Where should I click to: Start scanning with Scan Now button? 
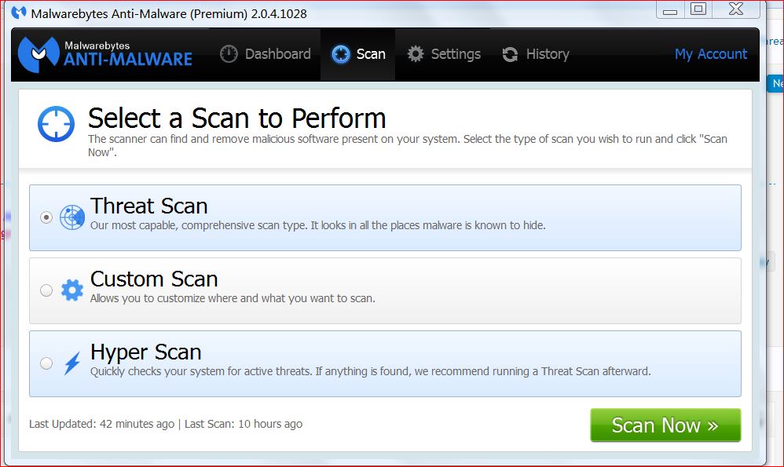(x=665, y=425)
